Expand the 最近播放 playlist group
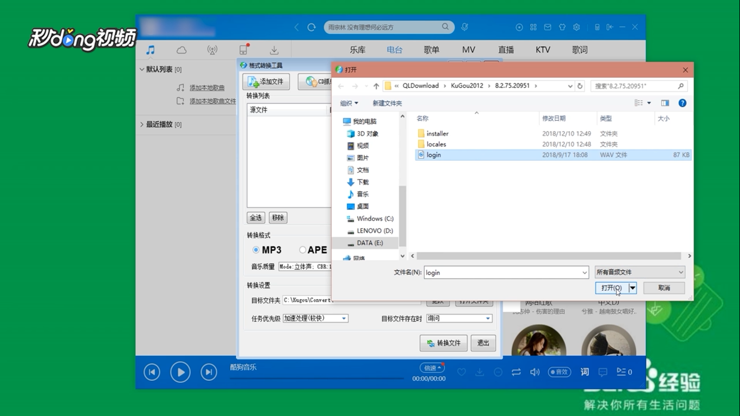Viewport: 740px width, 416px height. click(x=142, y=125)
